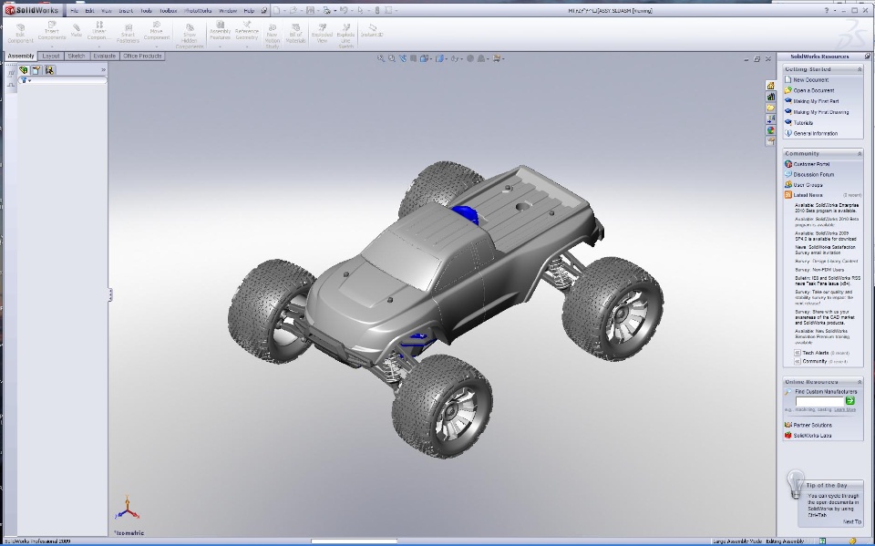Viewport: 875px width, 546px height.
Task: Click Show Hidden Components tool
Action: [190, 36]
